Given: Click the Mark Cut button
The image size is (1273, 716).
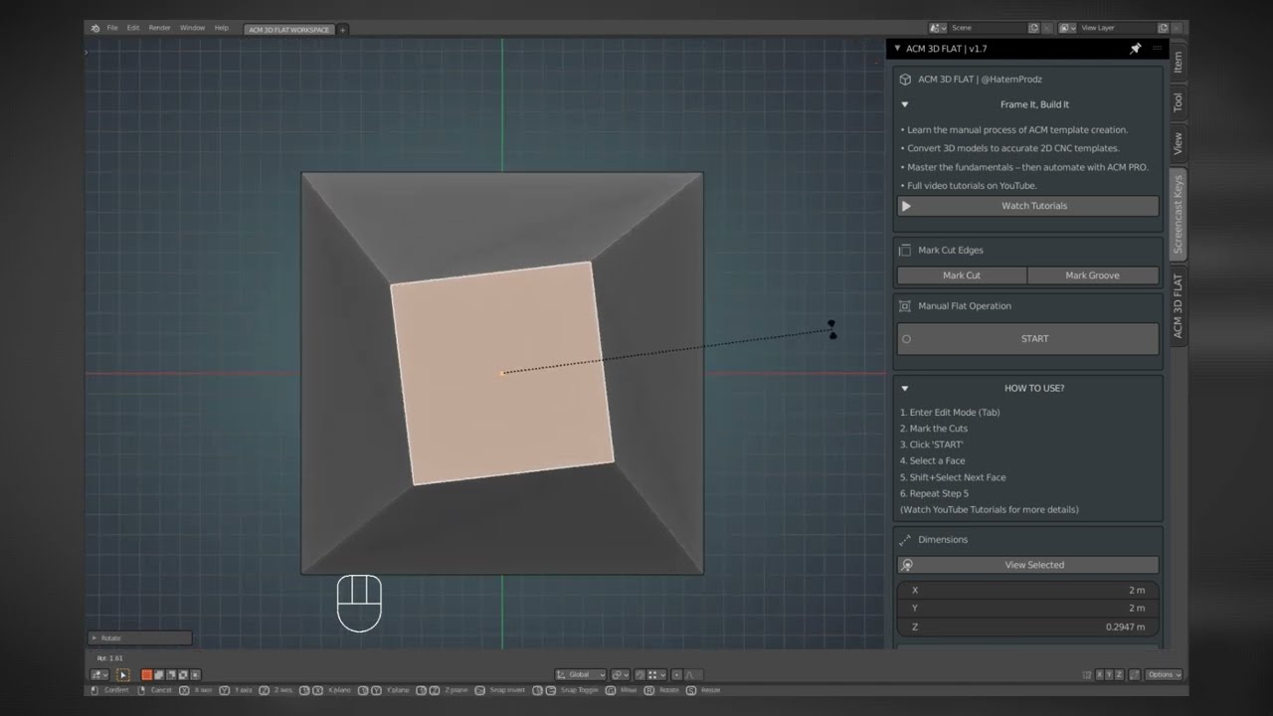Looking at the screenshot, I should pos(962,275).
